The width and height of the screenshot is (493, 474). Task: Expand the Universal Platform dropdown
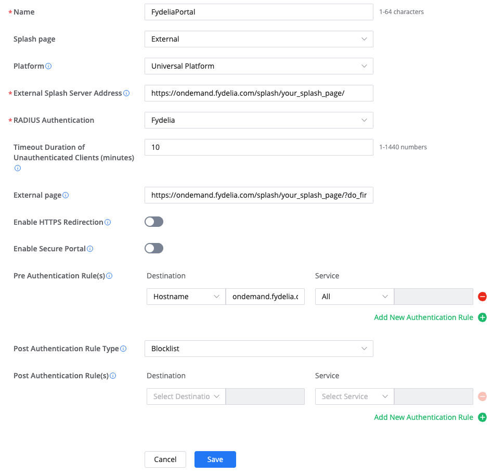258,66
